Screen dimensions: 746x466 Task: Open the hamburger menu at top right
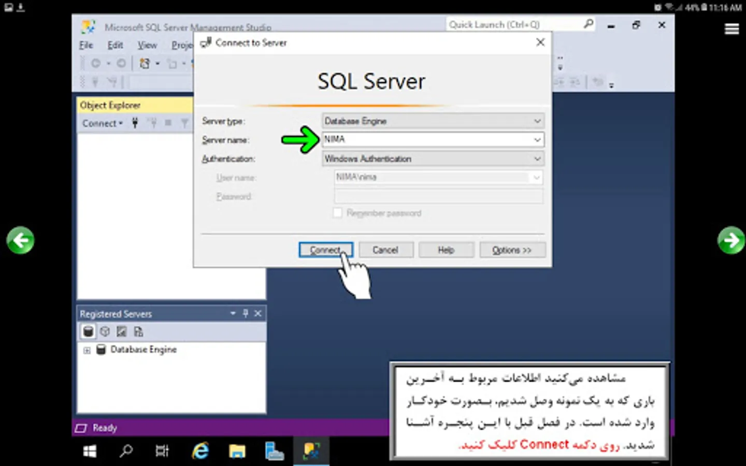(x=731, y=29)
